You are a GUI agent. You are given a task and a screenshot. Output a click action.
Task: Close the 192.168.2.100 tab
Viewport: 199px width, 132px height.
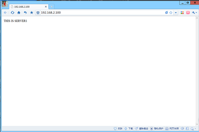pyautogui.click(x=46, y=6)
